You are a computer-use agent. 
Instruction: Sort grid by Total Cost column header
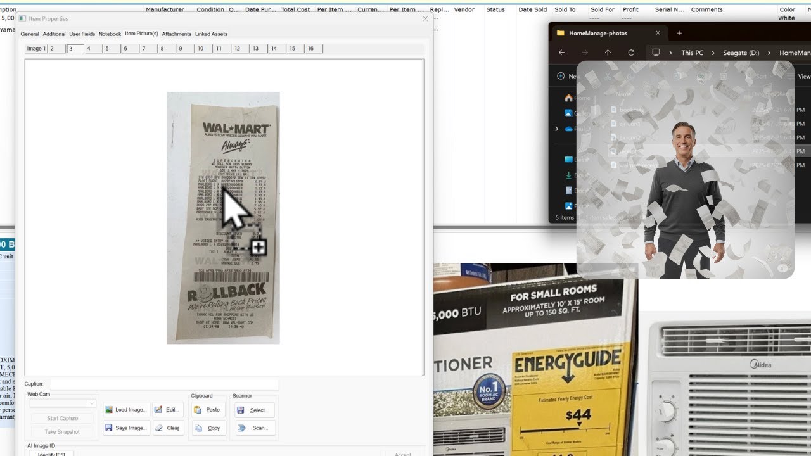295,9
